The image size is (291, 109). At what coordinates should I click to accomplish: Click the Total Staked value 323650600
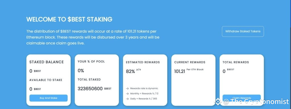(x=90, y=89)
